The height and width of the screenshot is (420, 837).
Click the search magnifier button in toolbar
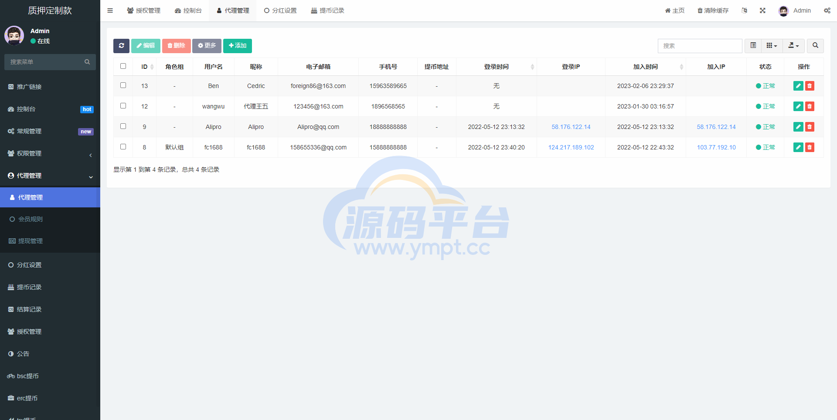coord(815,46)
